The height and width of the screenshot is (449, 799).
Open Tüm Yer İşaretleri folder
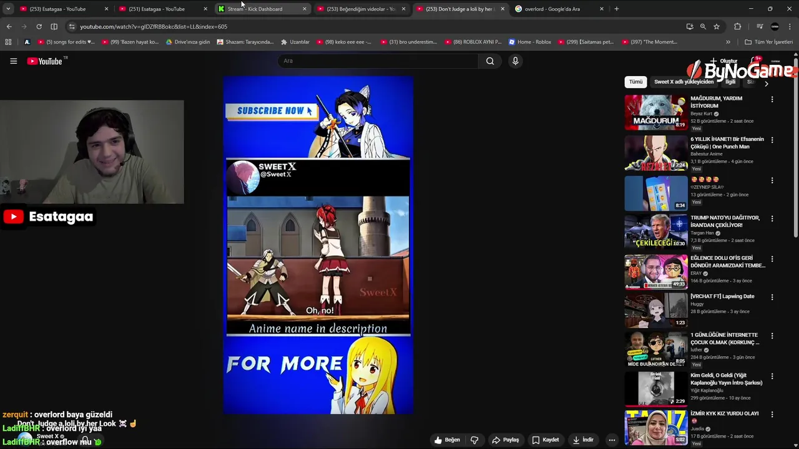768,42
